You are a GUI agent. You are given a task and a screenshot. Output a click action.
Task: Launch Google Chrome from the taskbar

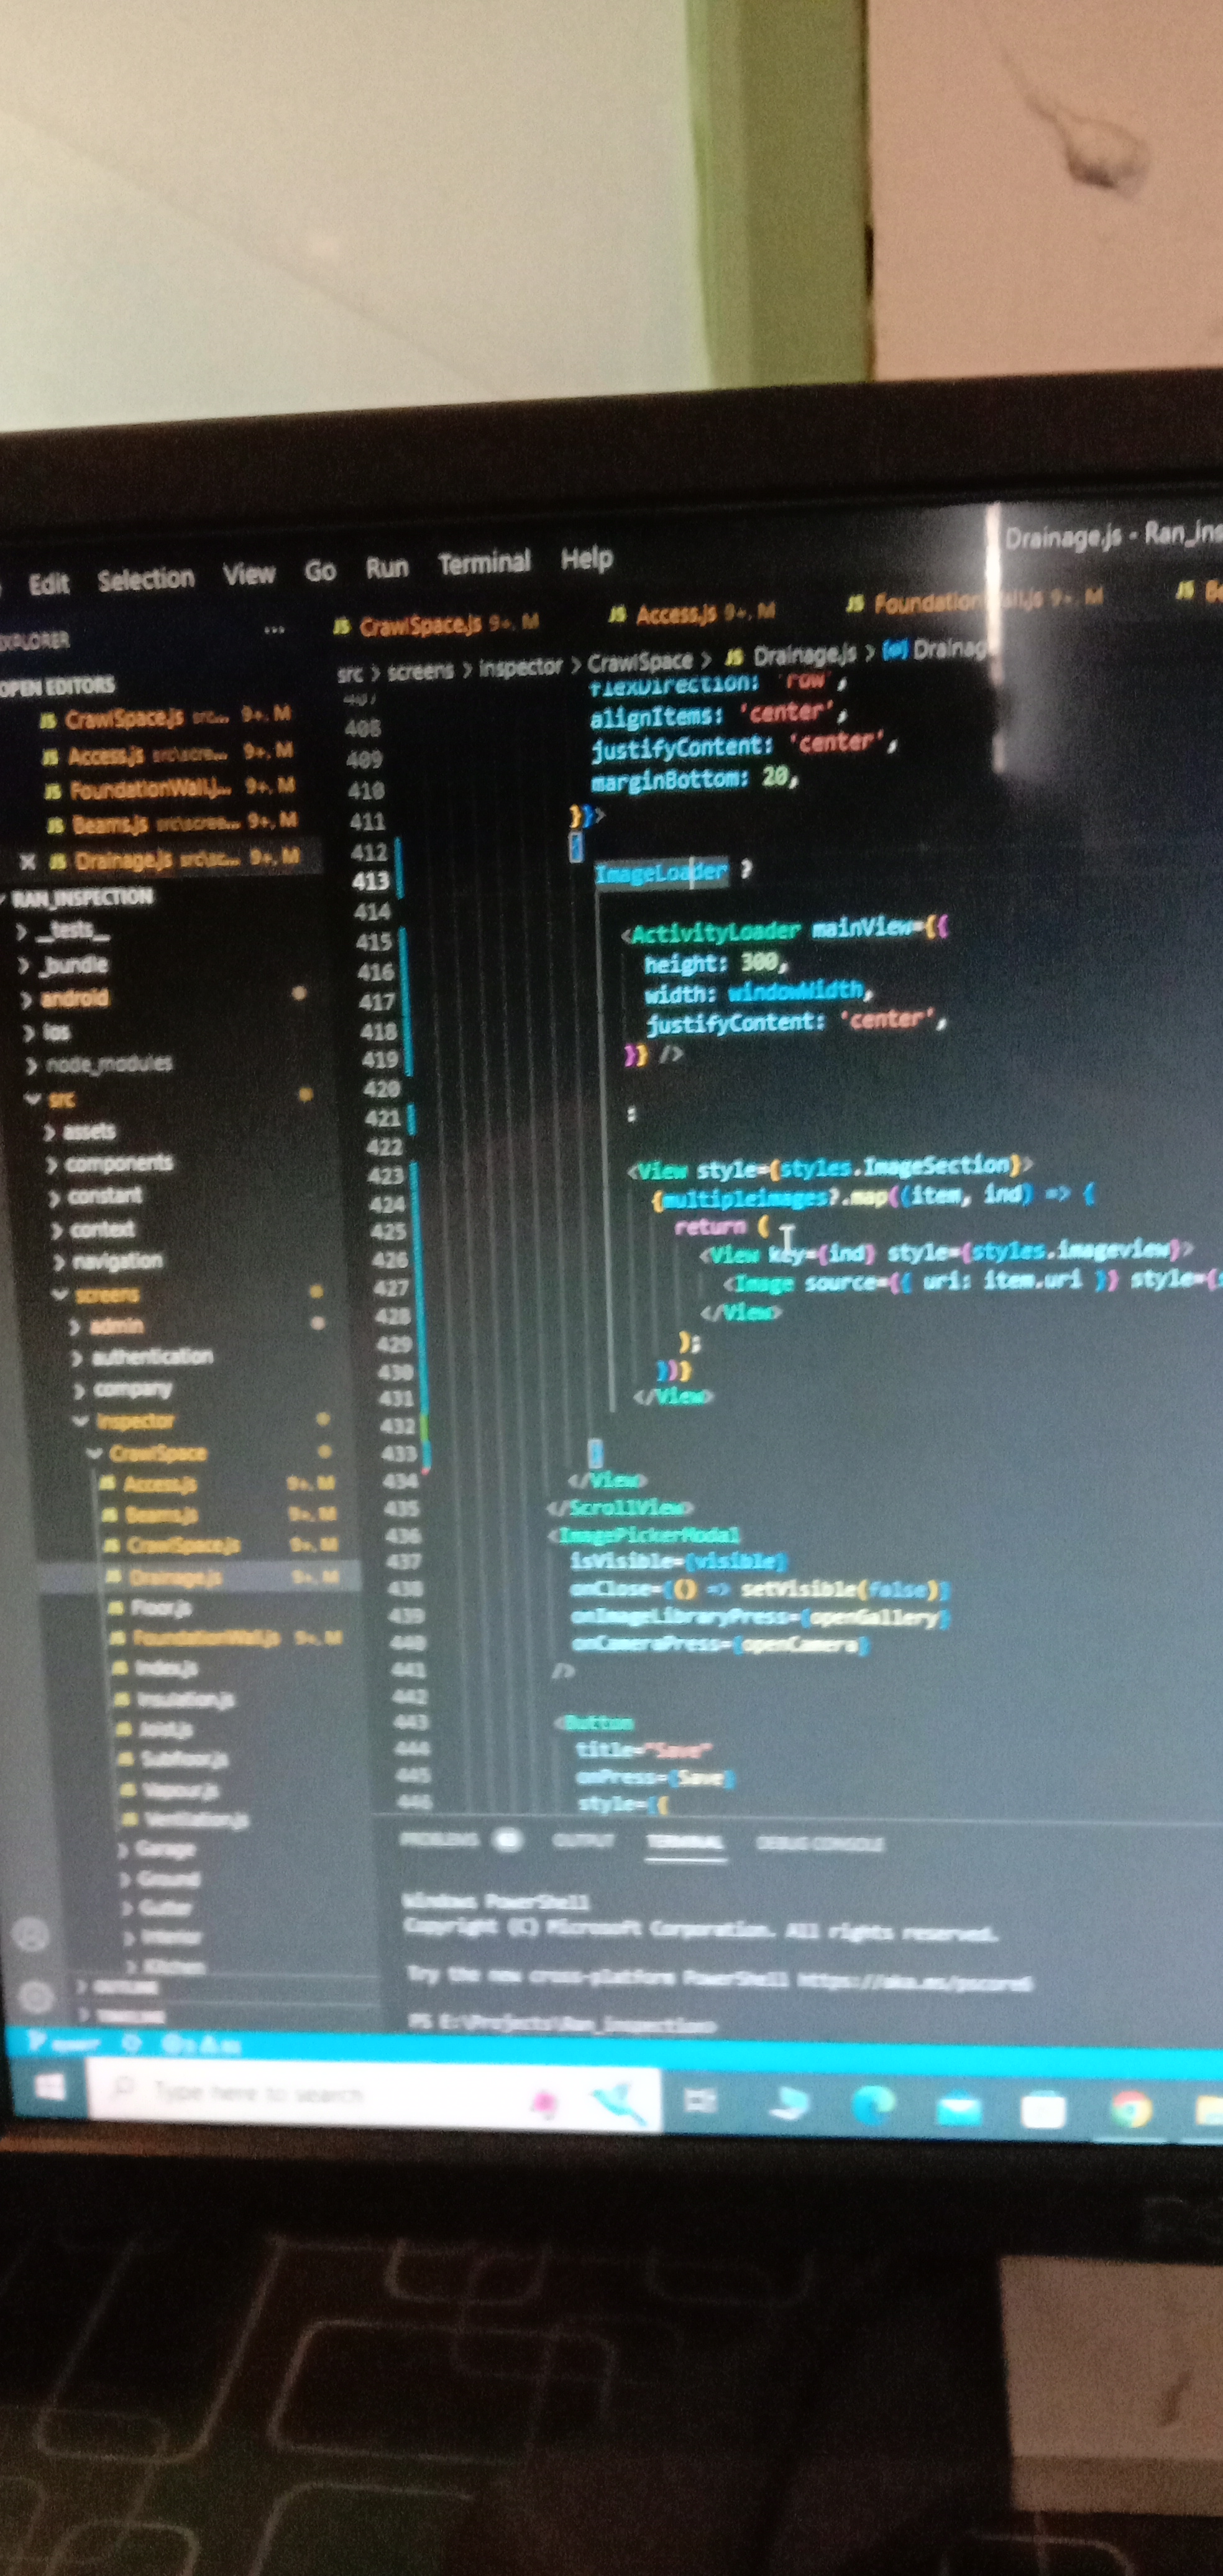click(x=1132, y=2110)
